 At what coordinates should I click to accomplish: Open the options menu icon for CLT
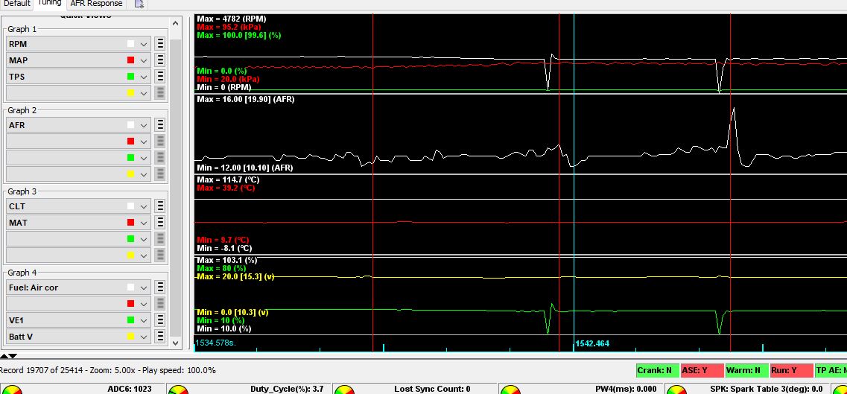159,206
